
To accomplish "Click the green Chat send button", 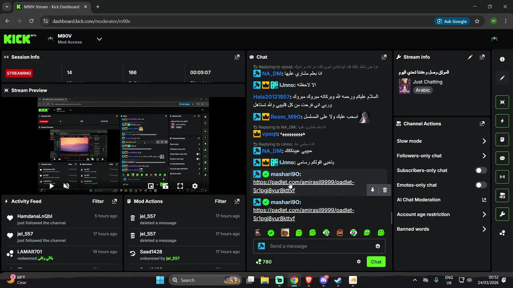I will [x=376, y=262].
